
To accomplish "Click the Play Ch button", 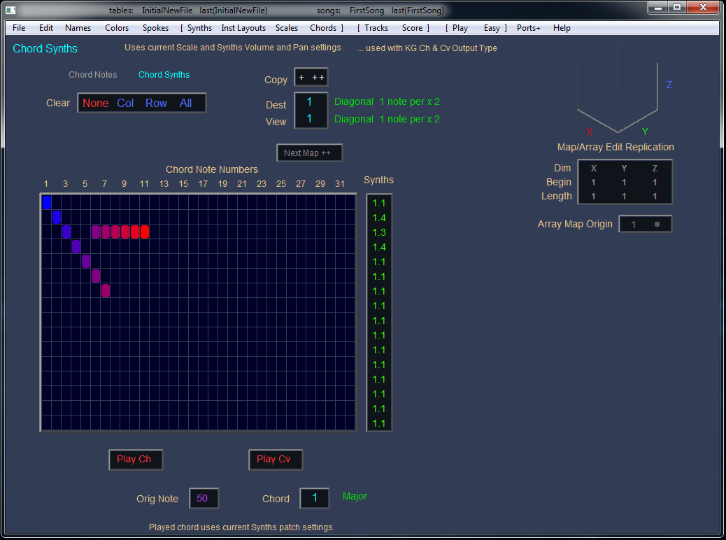I will (136, 460).
